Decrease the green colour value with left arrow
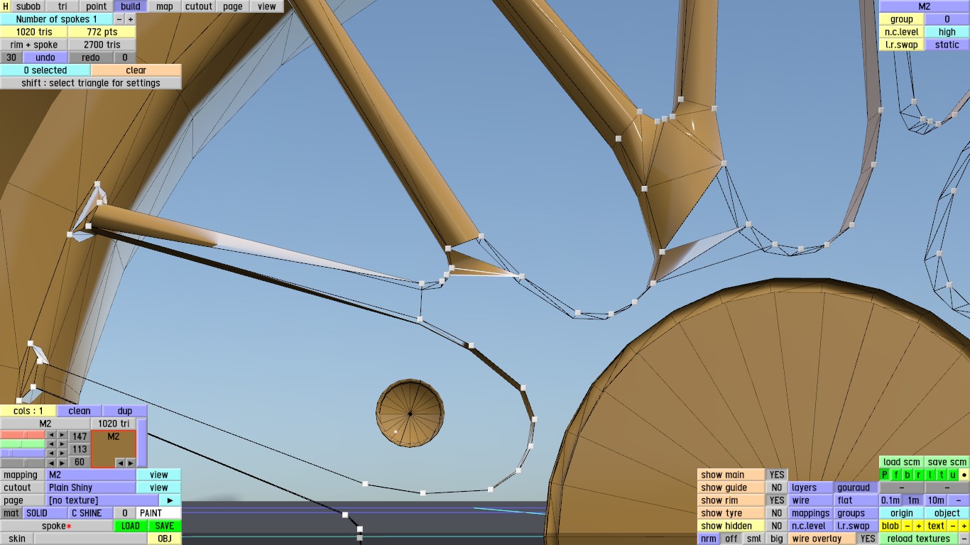This screenshot has width=970, height=545. [x=51, y=444]
